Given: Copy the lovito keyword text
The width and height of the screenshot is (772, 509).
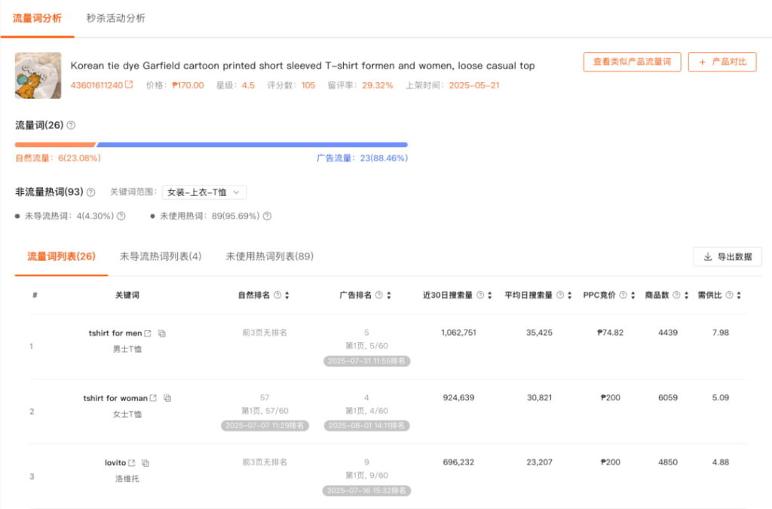Looking at the screenshot, I should [x=146, y=462].
